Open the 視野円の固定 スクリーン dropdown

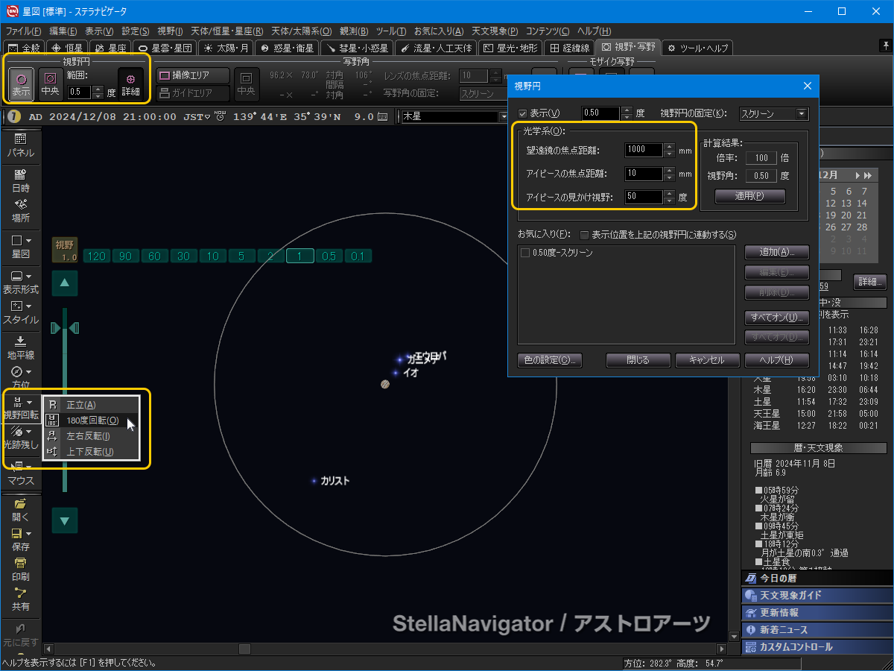(773, 114)
